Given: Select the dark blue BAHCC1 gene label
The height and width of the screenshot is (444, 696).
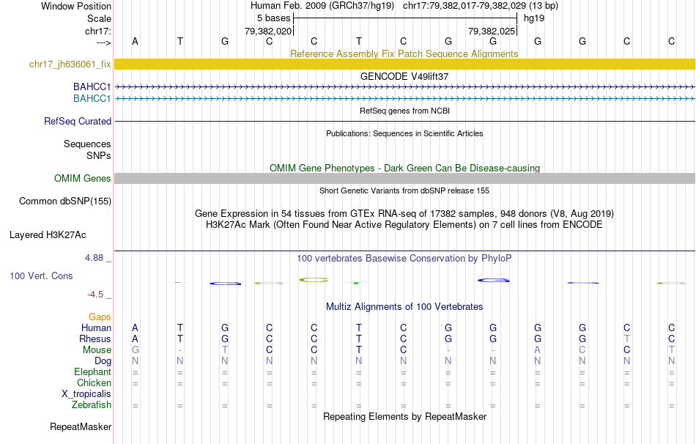Looking at the screenshot, I should [92, 86].
